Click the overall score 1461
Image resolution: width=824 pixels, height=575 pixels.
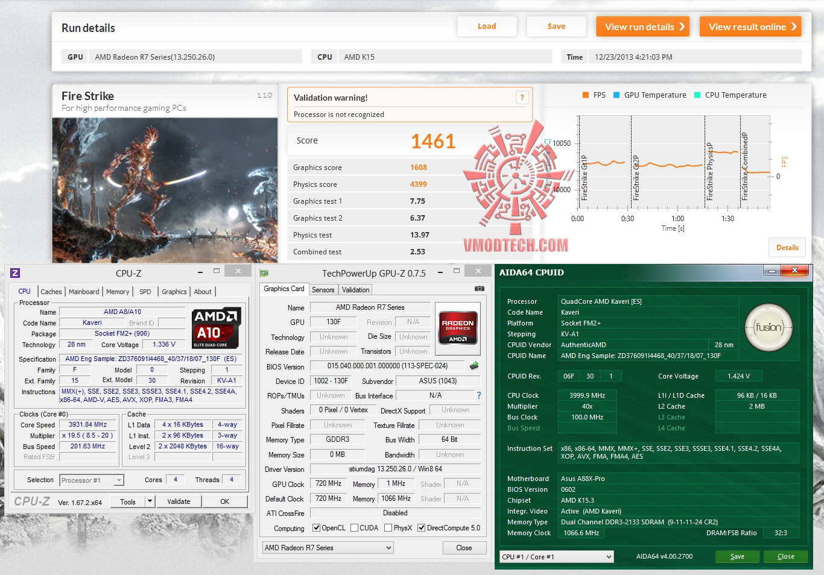(433, 141)
